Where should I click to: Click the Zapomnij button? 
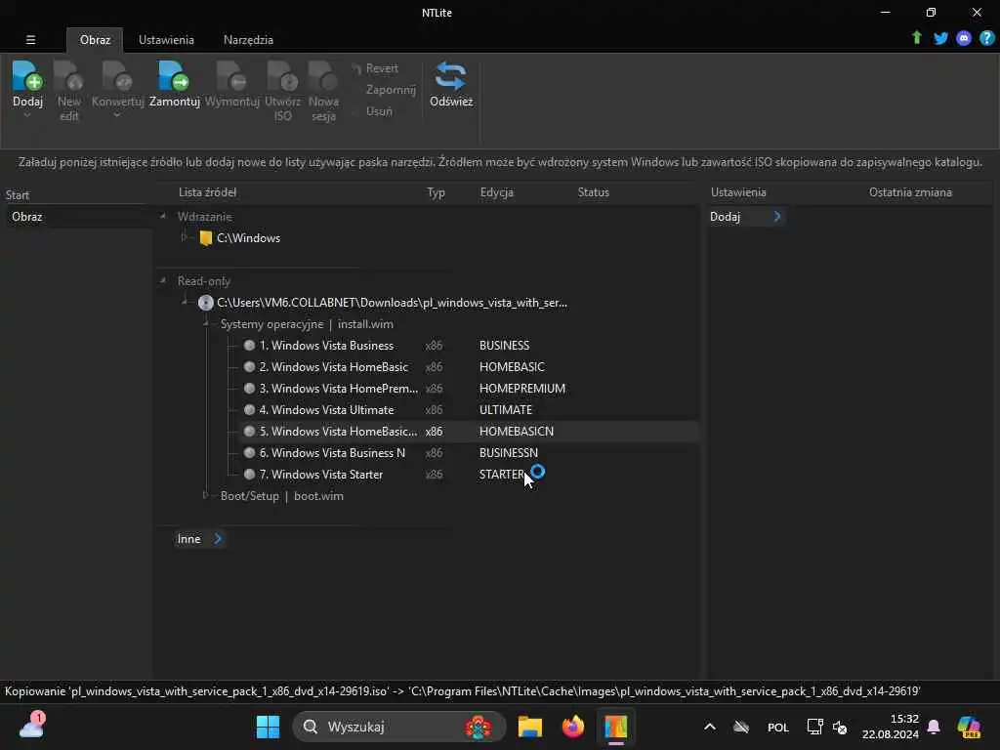pyautogui.click(x=391, y=90)
